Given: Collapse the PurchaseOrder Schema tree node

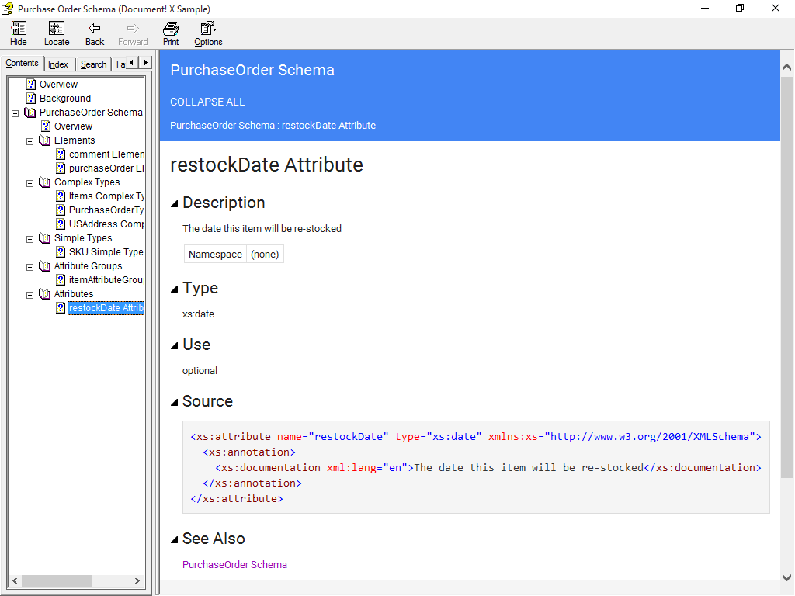Looking at the screenshot, I should [16, 113].
